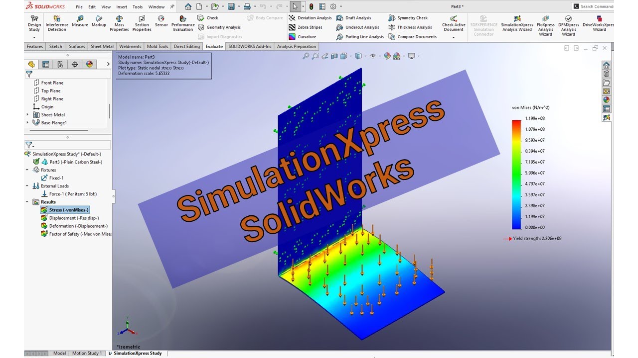
Task: Click the Check button
Action: tap(208, 18)
